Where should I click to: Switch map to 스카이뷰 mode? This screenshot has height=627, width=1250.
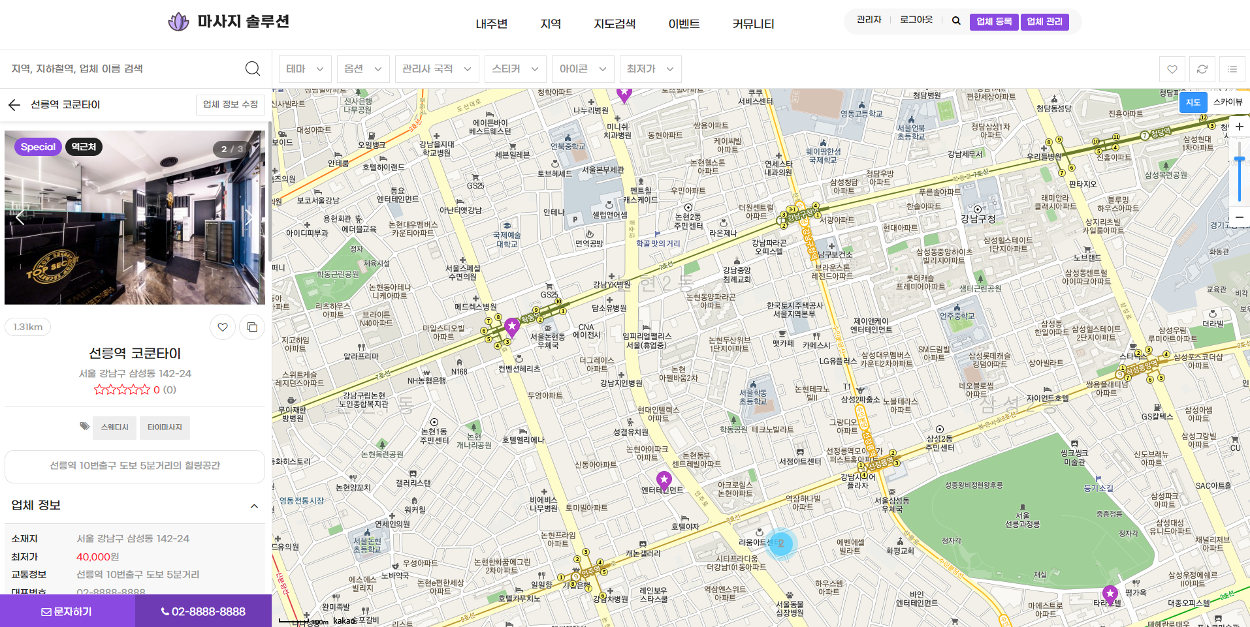(1227, 102)
